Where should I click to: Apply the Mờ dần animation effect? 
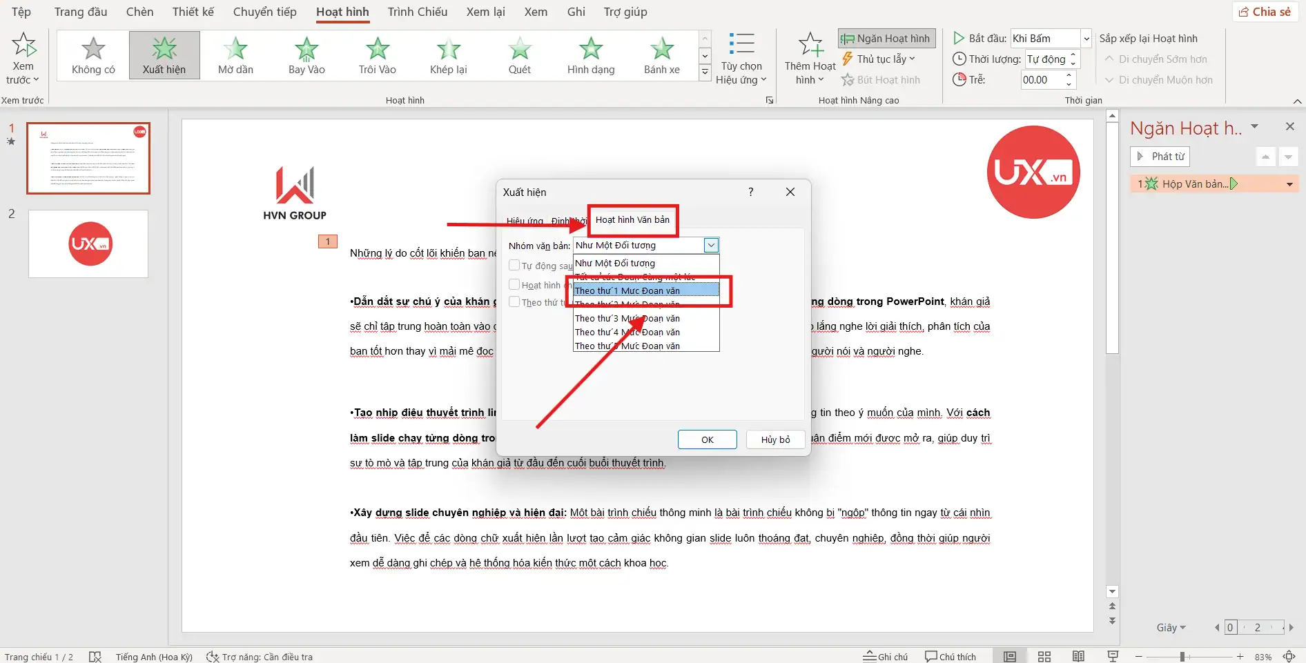pyautogui.click(x=235, y=55)
